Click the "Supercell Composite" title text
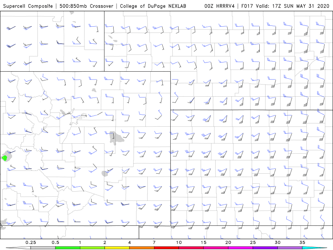This screenshot has width=333, height=250. [28, 6]
